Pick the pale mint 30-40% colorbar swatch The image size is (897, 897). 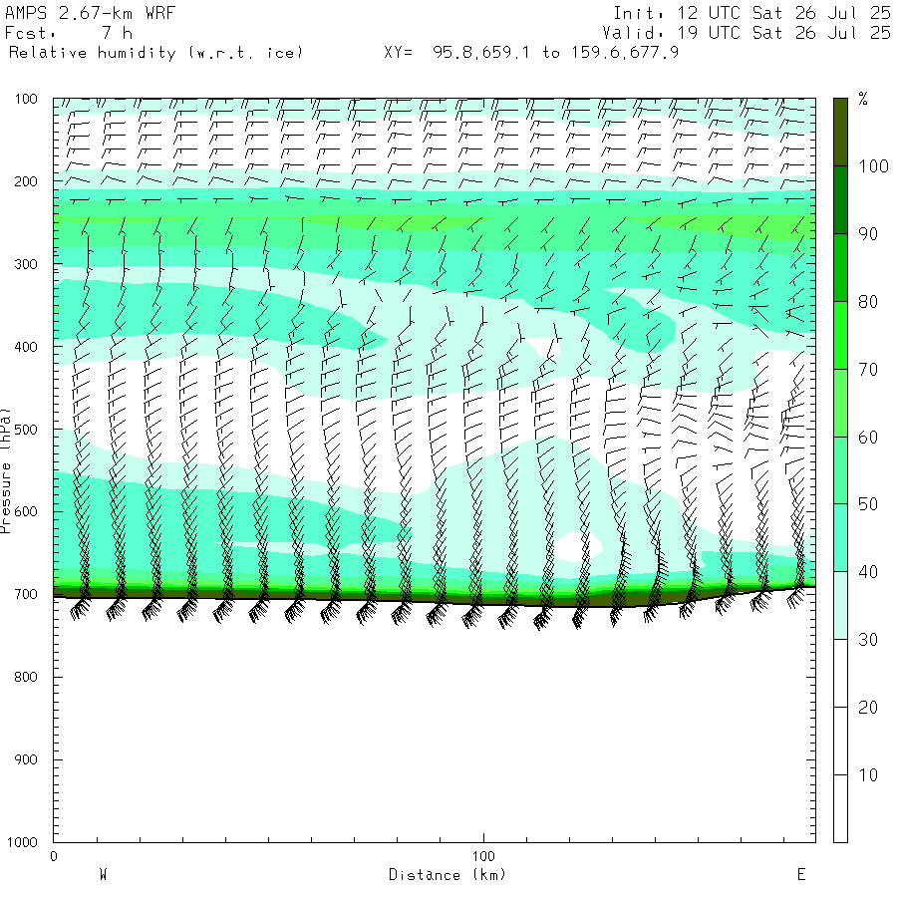[x=840, y=605]
